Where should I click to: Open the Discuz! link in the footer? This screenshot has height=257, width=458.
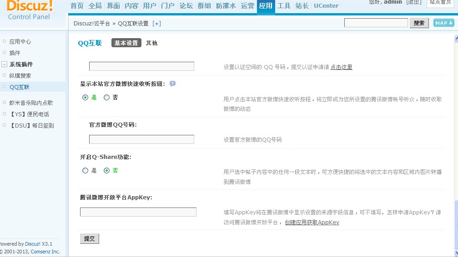pos(33,244)
